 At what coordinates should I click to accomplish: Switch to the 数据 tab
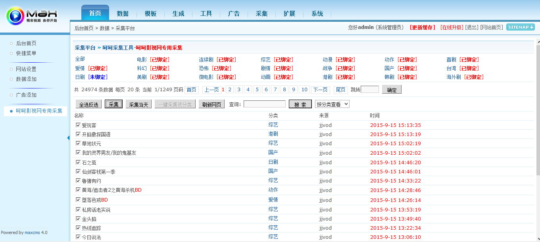point(123,13)
